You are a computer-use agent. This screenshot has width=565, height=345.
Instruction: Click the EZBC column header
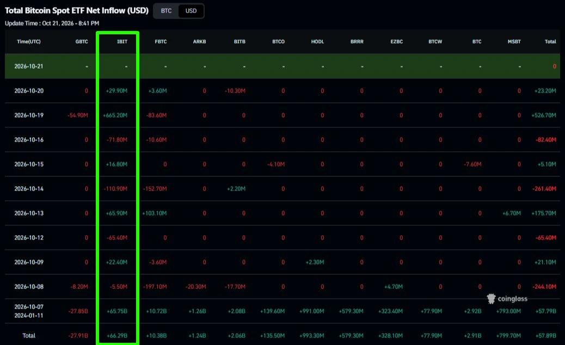coord(397,42)
